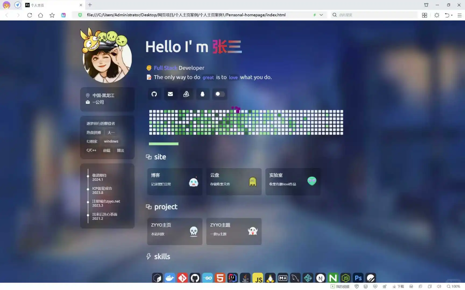The image size is (465, 290).
Task: Adjust the 100% page zoom control
Action: [453, 287]
